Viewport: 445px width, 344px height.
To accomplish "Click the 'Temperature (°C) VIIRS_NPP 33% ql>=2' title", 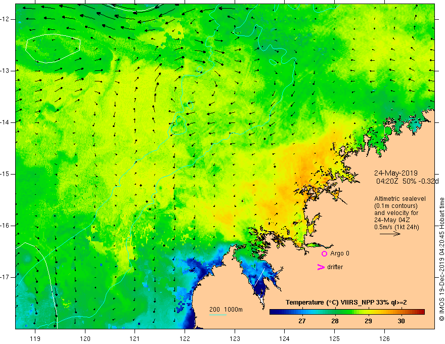I will tap(346, 303).
